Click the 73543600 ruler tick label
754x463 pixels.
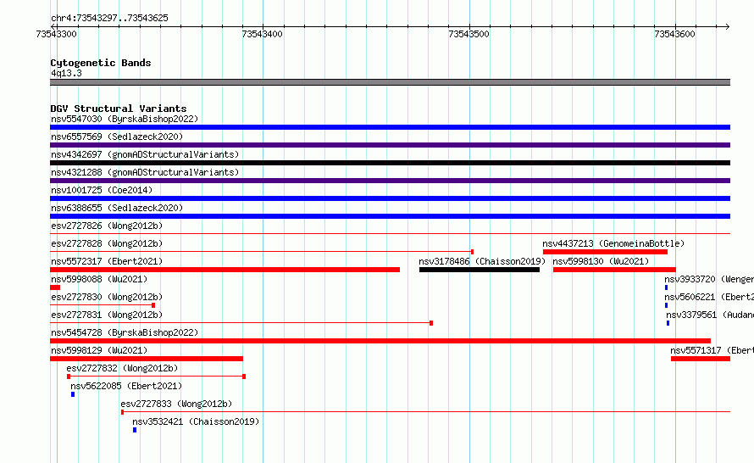pos(674,34)
